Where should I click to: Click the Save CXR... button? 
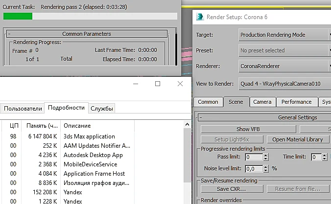click(x=232, y=189)
